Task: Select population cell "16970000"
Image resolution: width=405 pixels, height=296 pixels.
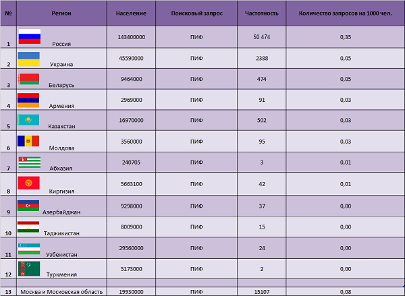Action: point(131,120)
